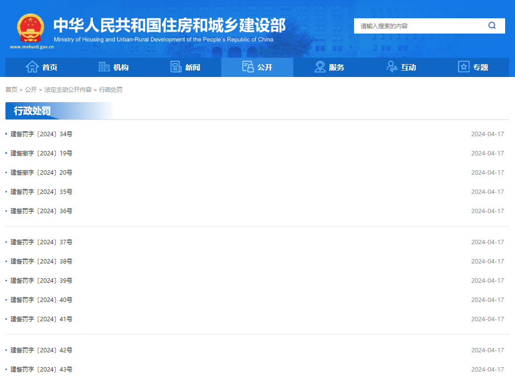Open notice 建督罚字〔2024〕42号
The image size is (515, 377).
41,350
